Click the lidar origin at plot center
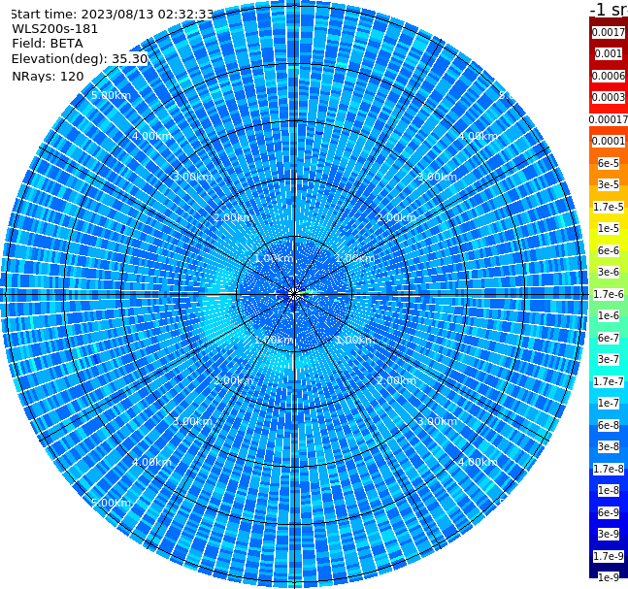Image resolution: width=628 pixels, height=589 pixels. pyautogui.click(x=294, y=294)
